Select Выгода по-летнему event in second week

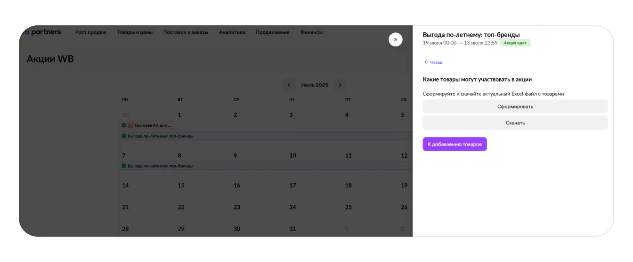(160, 166)
